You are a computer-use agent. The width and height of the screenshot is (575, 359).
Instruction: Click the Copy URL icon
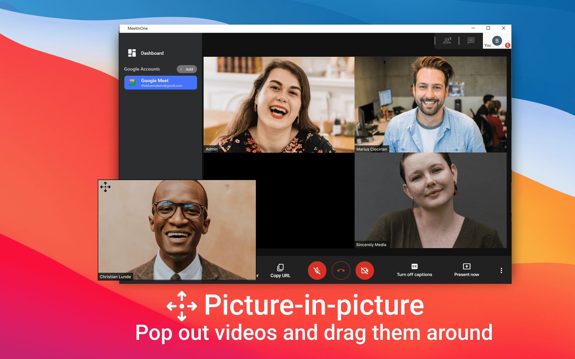click(x=280, y=267)
